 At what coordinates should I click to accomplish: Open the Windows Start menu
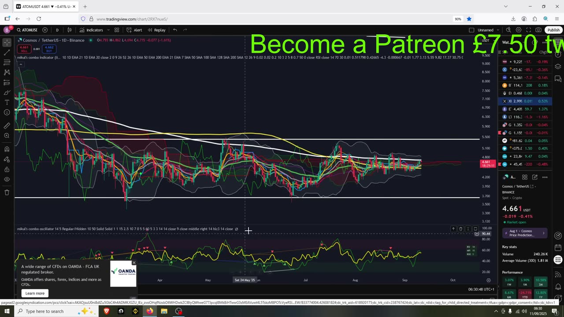(x=6, y=311)
